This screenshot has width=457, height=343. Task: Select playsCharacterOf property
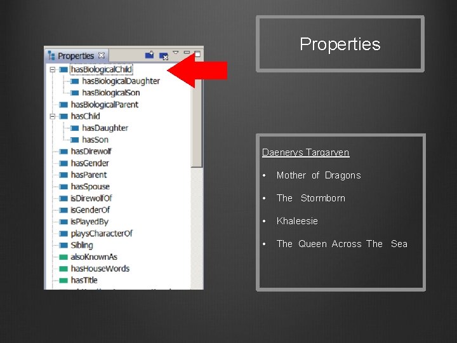point(102,233)
